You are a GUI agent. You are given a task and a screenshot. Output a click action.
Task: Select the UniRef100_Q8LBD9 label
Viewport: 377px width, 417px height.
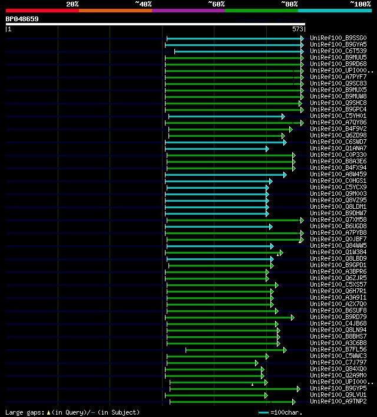[338, 258]
